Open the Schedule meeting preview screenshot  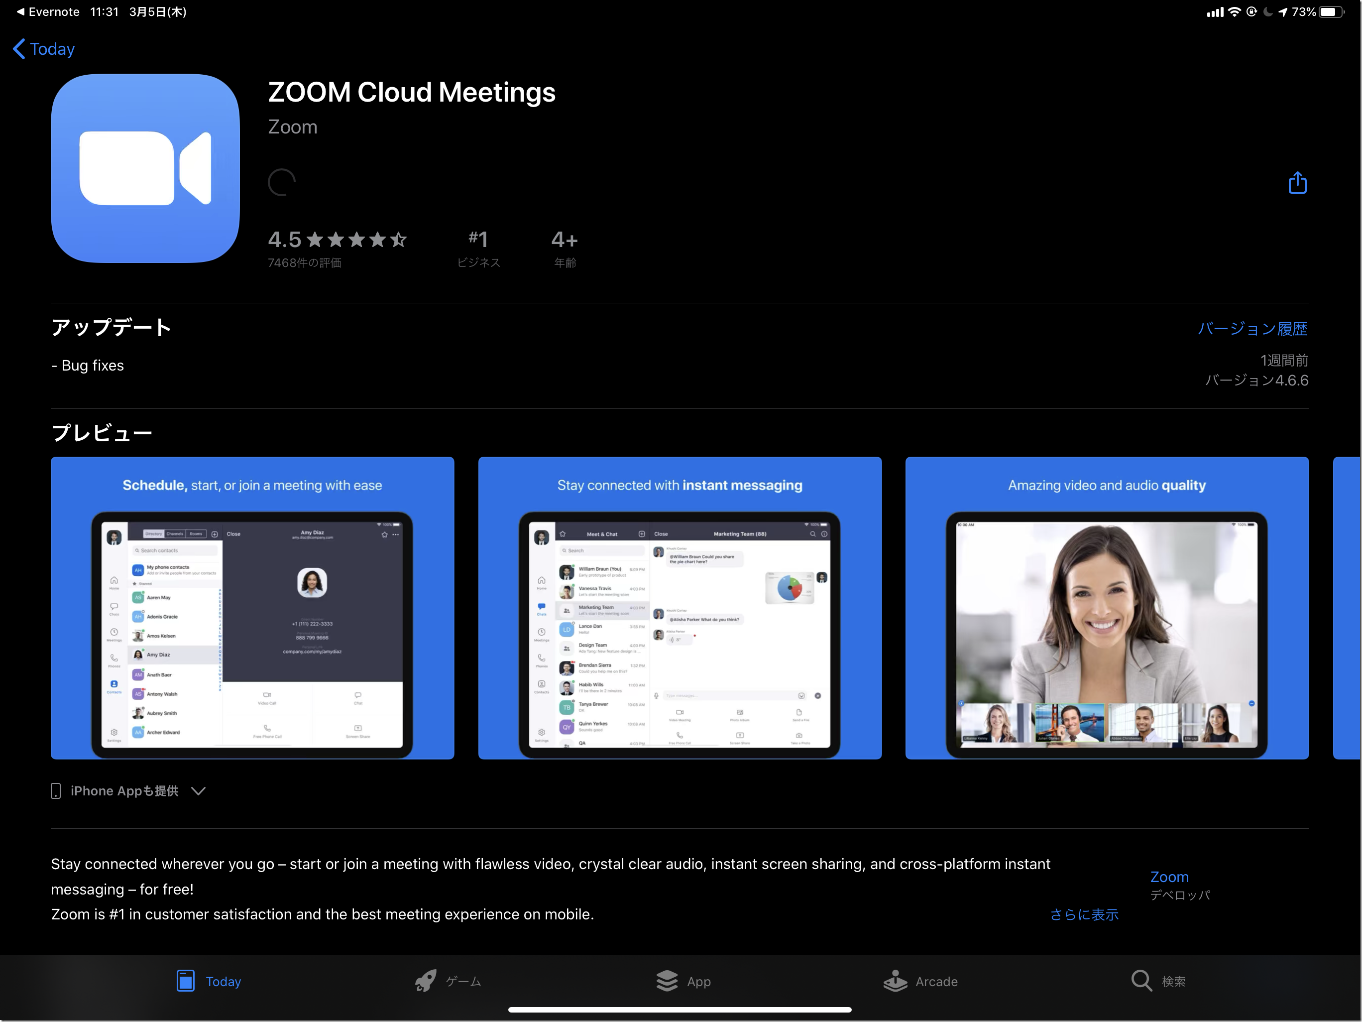tap(252, 608)
